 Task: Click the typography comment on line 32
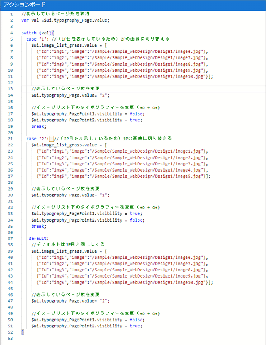pyautogui.click(x=96, y=207)
